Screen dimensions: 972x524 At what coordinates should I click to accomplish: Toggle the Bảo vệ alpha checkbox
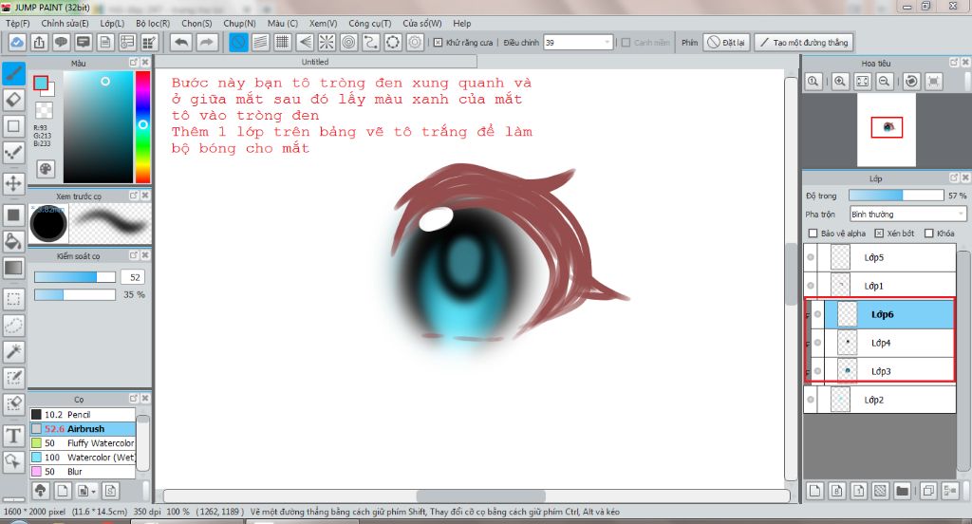tap(813, 234)
